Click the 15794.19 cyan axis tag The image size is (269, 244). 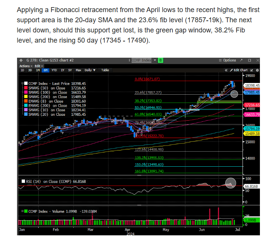pos(252,129)
